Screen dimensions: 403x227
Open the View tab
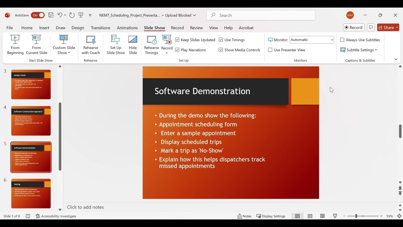213,28
